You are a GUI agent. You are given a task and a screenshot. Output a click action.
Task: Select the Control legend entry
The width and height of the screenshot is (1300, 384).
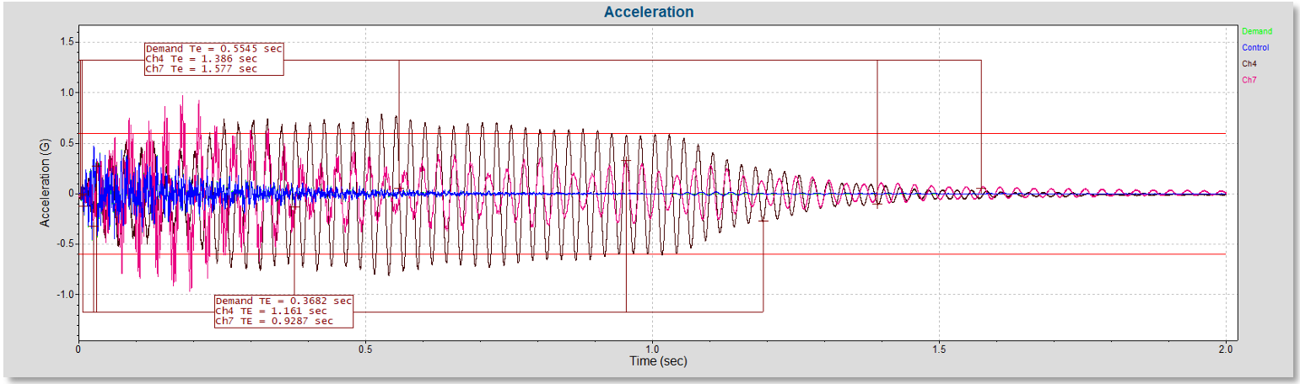point(1255,48)
